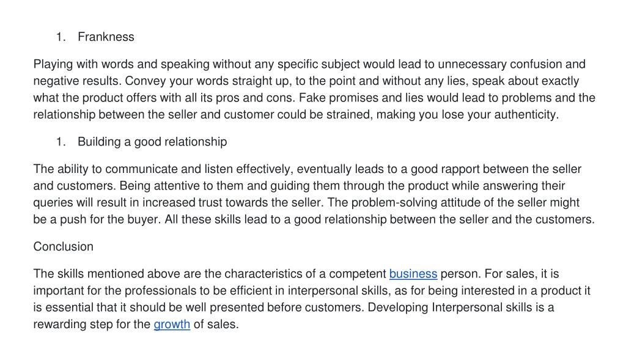Click the list number before 'Building a good relationship'

61,142
